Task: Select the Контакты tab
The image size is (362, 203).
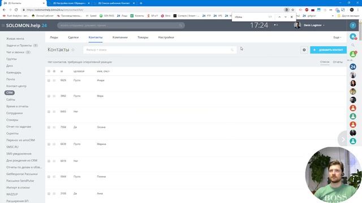Action: coord(96,37)
